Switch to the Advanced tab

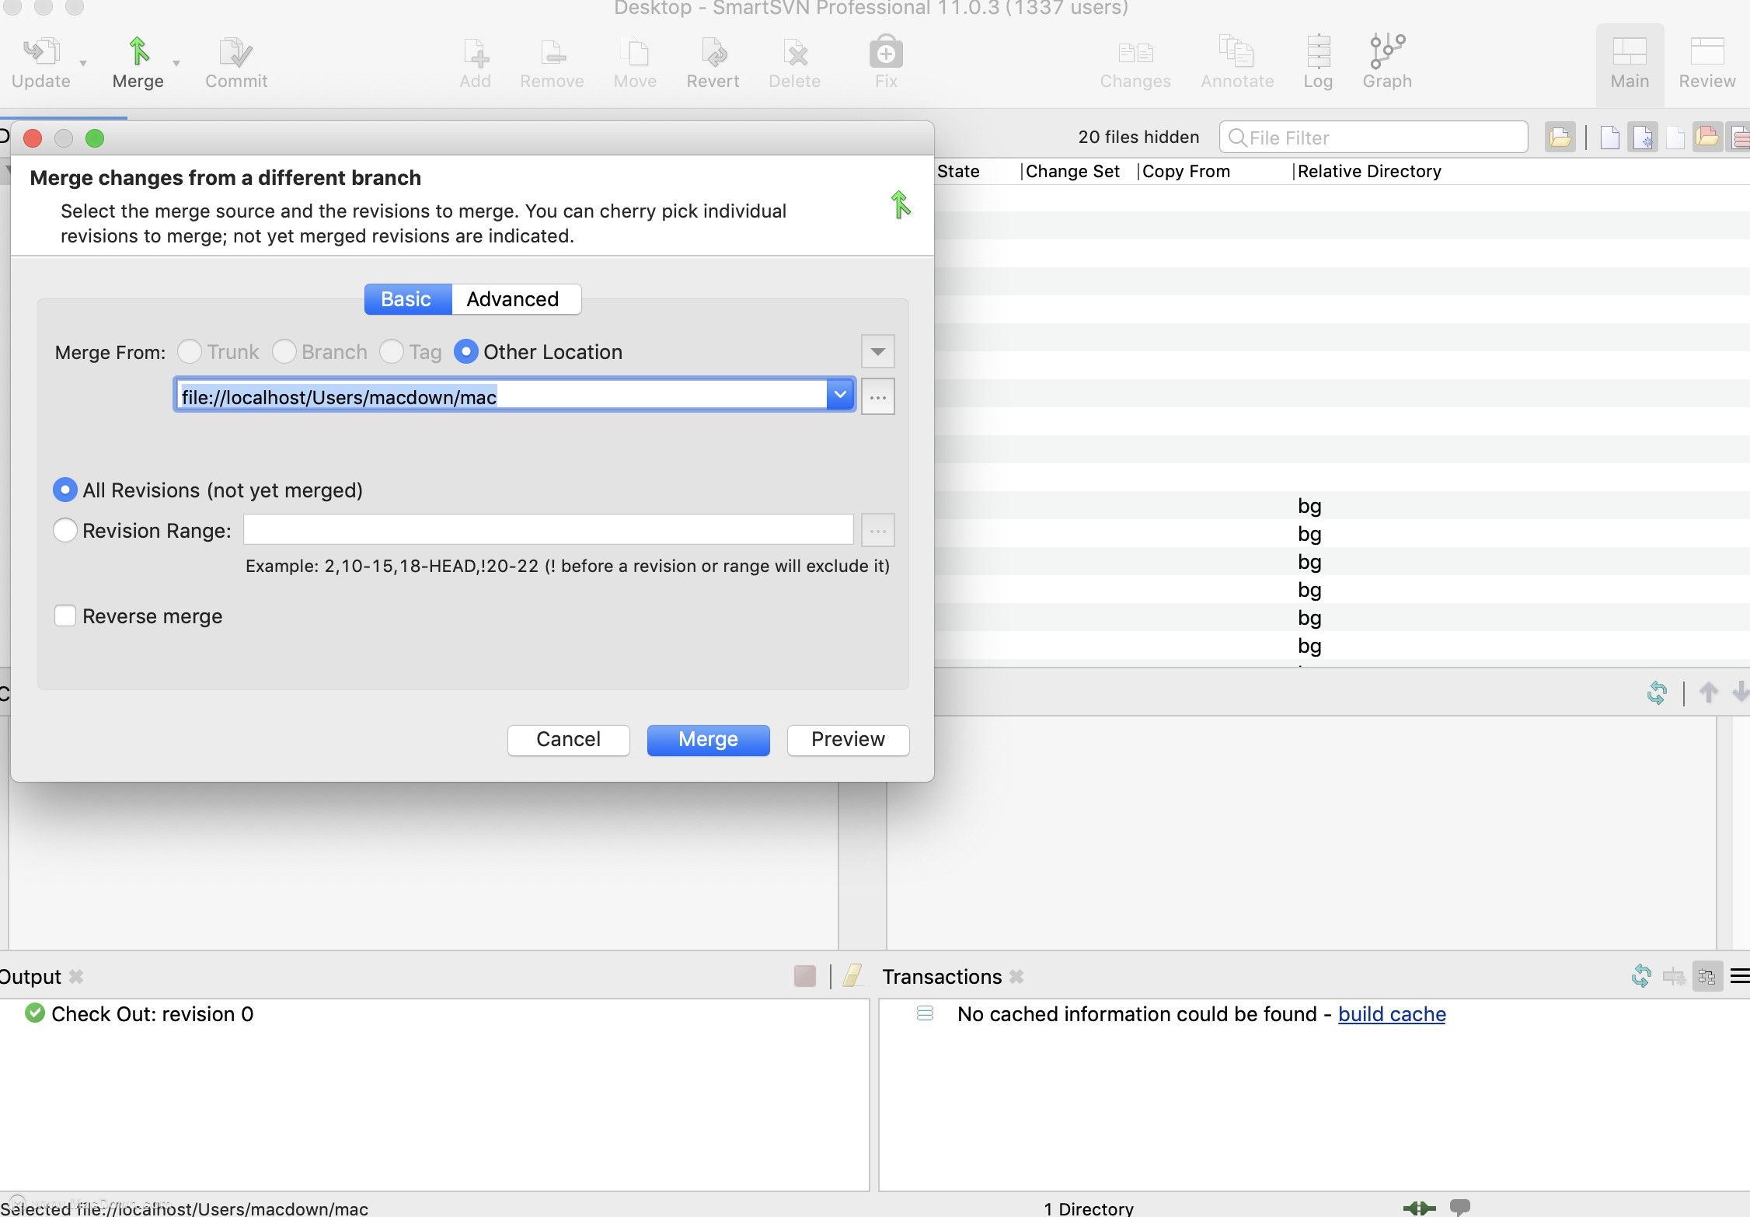513,299
